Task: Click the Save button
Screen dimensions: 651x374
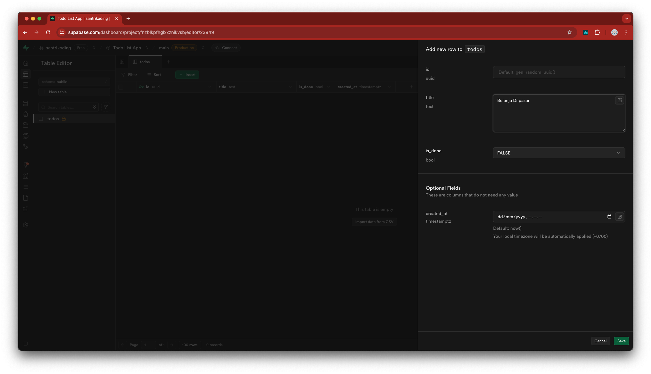Action: (621, 341)
